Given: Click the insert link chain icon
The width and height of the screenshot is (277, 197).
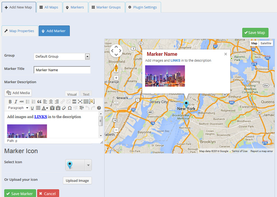Looking at the screenshot, I should [63, 102].
